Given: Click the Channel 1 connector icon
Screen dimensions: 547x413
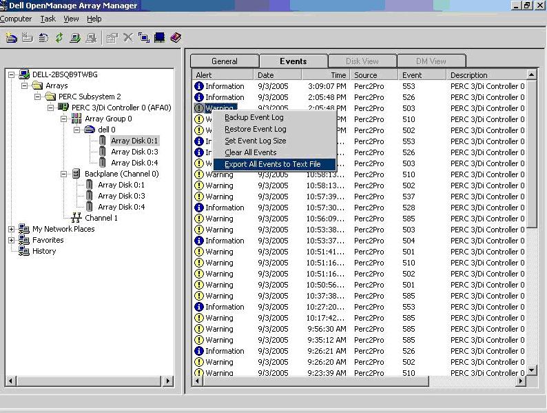Looking at the screenshot, I should pyautogui.click(x=76, y=218).
